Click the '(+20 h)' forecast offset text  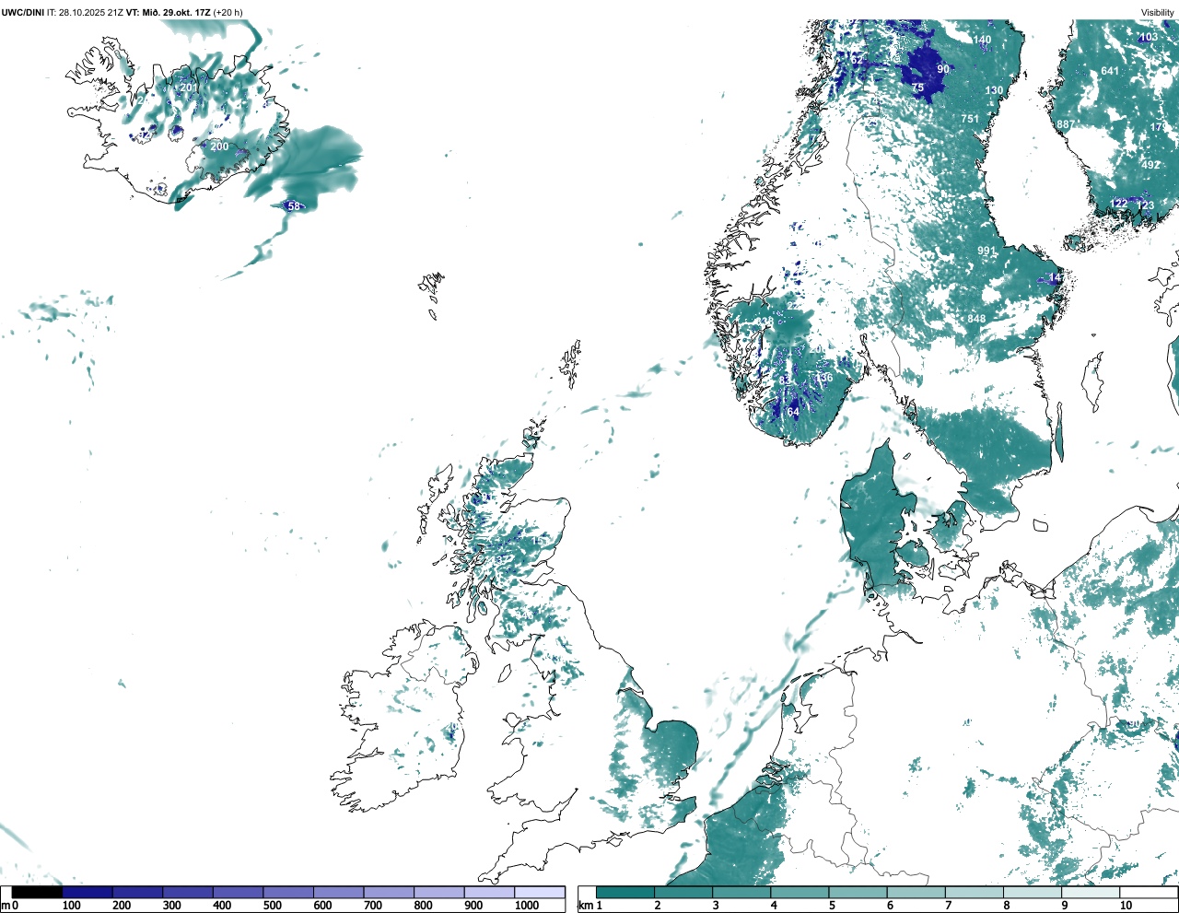(x=228, y=13)
